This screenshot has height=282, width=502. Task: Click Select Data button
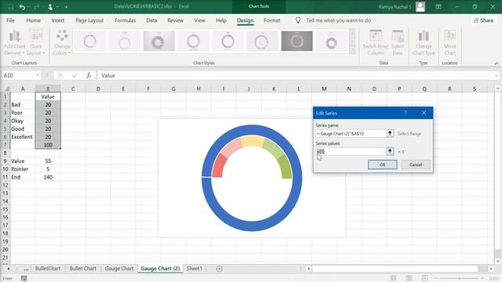point(398,42)
